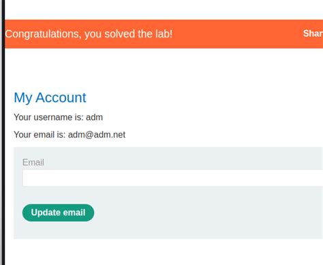Click the orange banner's empty middle area

(x=236, y=34)
